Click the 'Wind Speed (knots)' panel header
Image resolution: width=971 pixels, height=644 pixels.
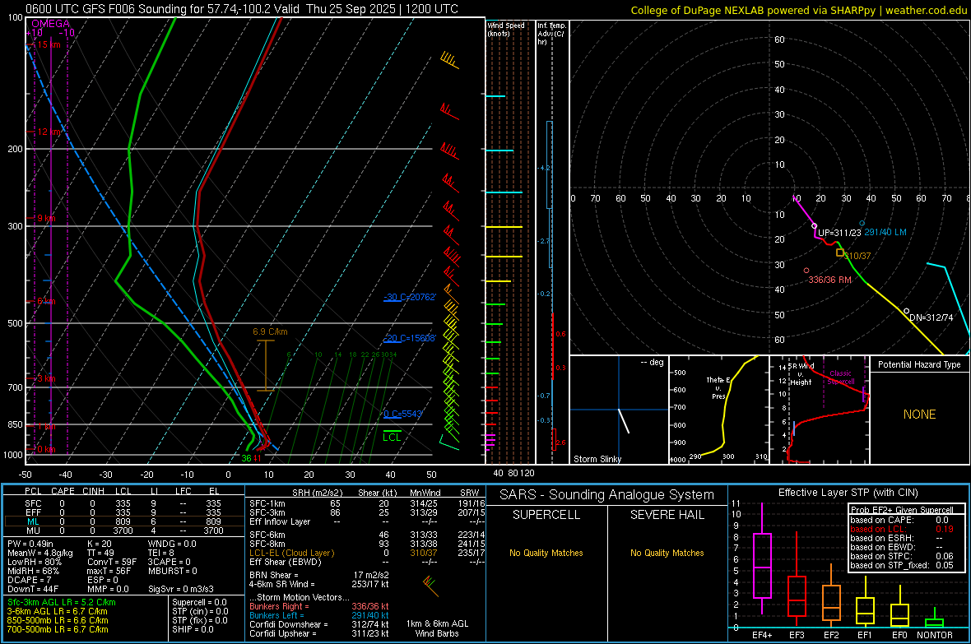tap(506, 29)
